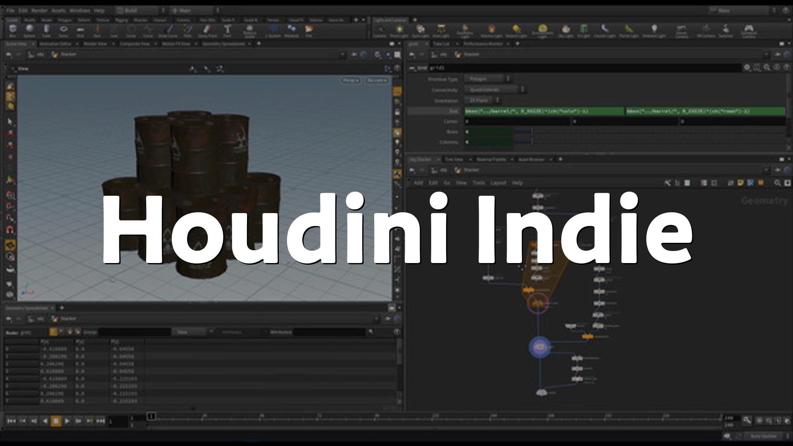Viewport: 793px width, 446px height.
Task: Click the first green Size expression field
Action: click(544, 111)
